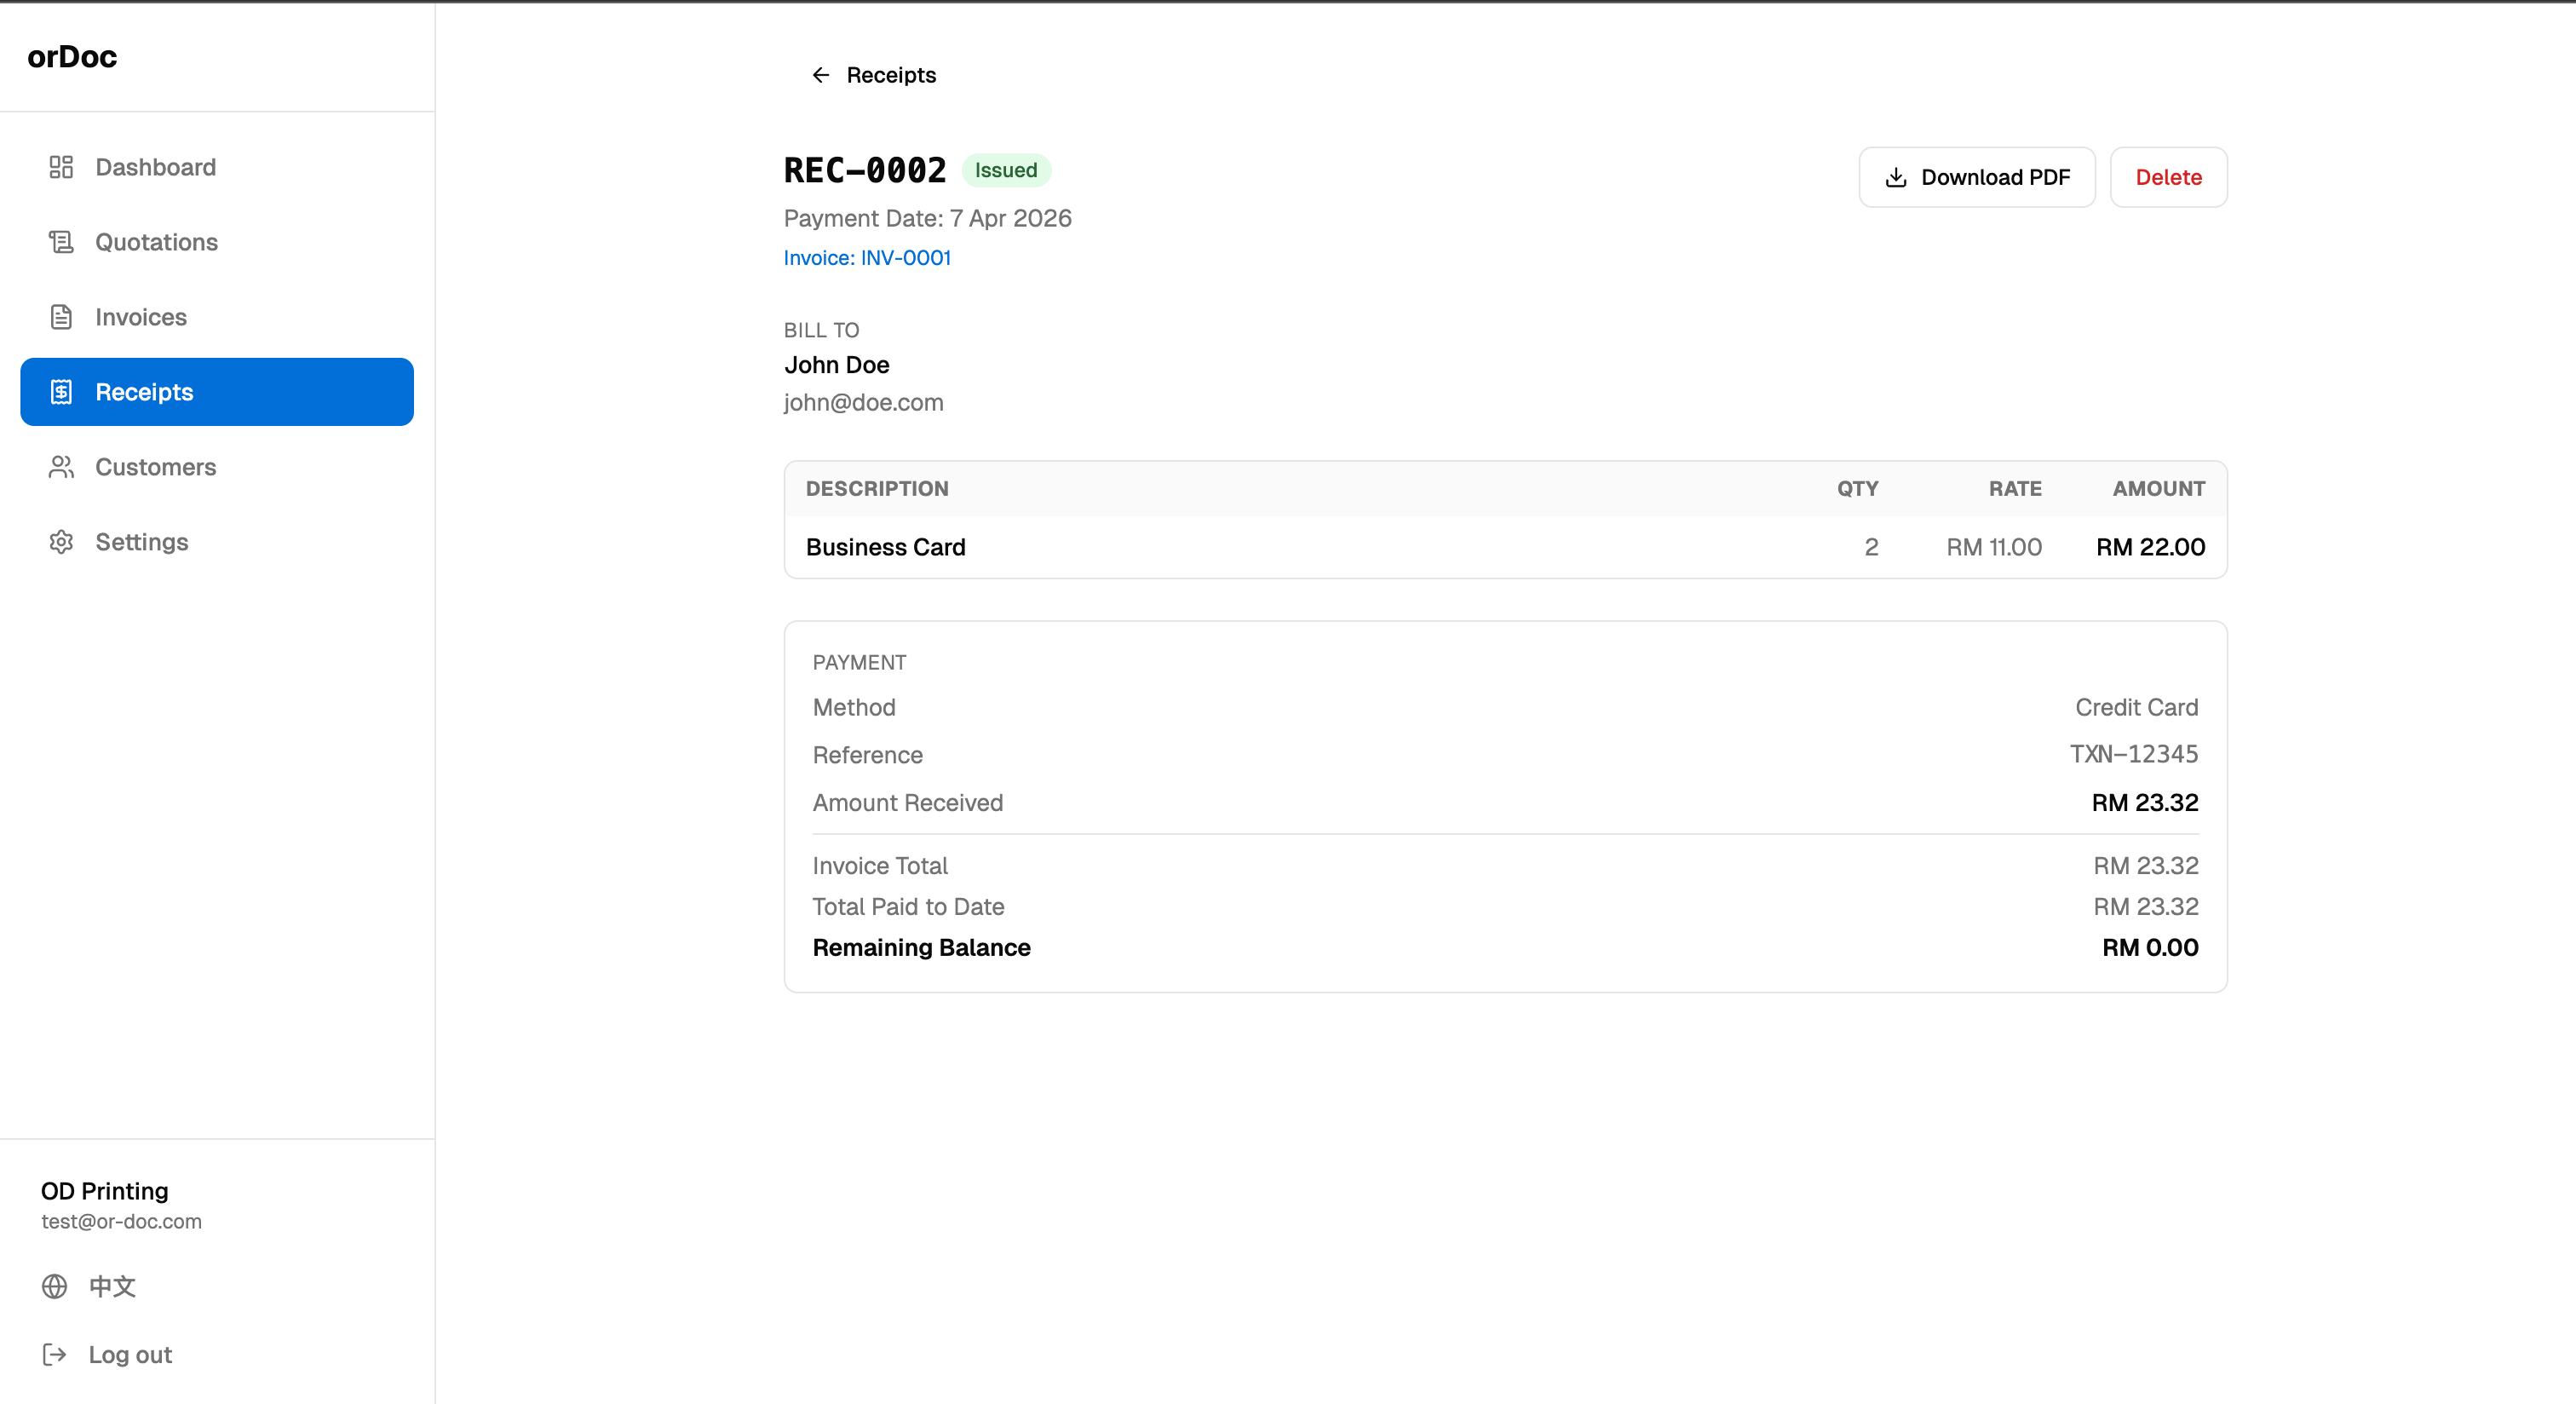Screen dimensions: 2576x1404
Task: Click customer name John Doe
Action: click(836, 365)
